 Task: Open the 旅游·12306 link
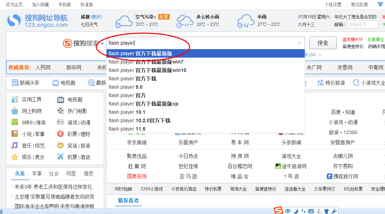pyautogui.click(x=343, y=132)
